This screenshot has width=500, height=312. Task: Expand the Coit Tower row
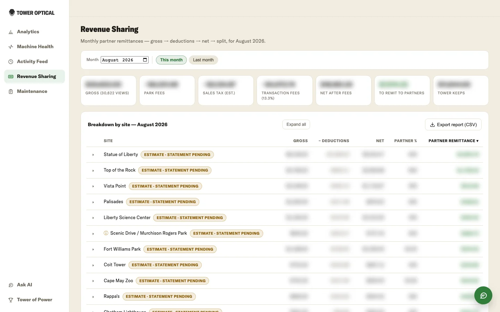93,265
